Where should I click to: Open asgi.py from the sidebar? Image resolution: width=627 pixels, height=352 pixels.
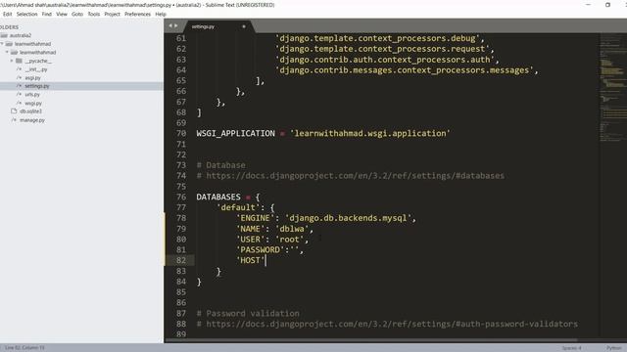[x=32, y=78]
